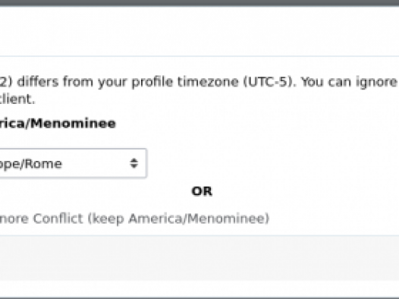Click the word 'from' in the message
The width and height of the screenshot is (399, 299).
pyautogui.click(x=78, y=82)
